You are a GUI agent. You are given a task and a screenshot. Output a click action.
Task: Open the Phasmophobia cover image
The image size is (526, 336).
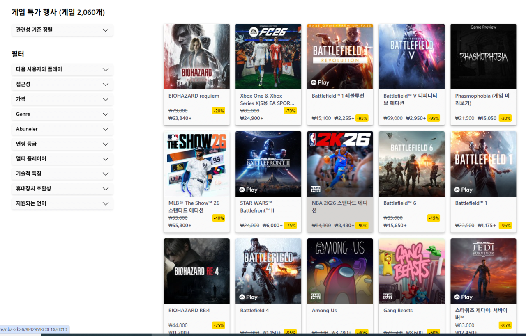(x=483, y=57)
